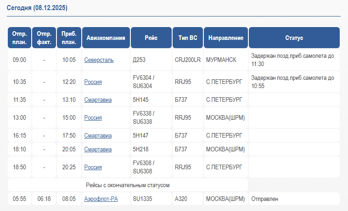Open Россия link for flight FV6308
Image resolution: width=348 pixels, height=211 pixels.
(93, 167)
